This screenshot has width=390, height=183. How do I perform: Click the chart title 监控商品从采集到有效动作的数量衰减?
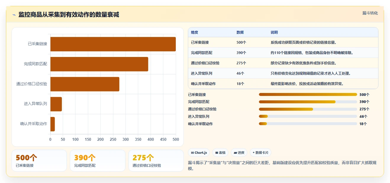69,15
